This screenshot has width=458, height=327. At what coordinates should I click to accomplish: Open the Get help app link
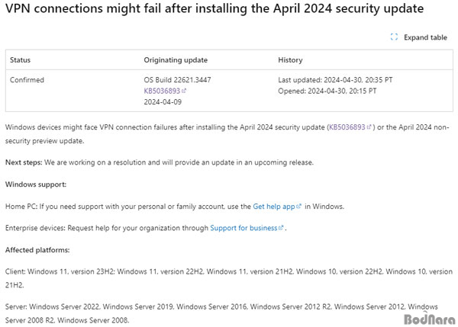pyautogui.click(x=274, y=207)
